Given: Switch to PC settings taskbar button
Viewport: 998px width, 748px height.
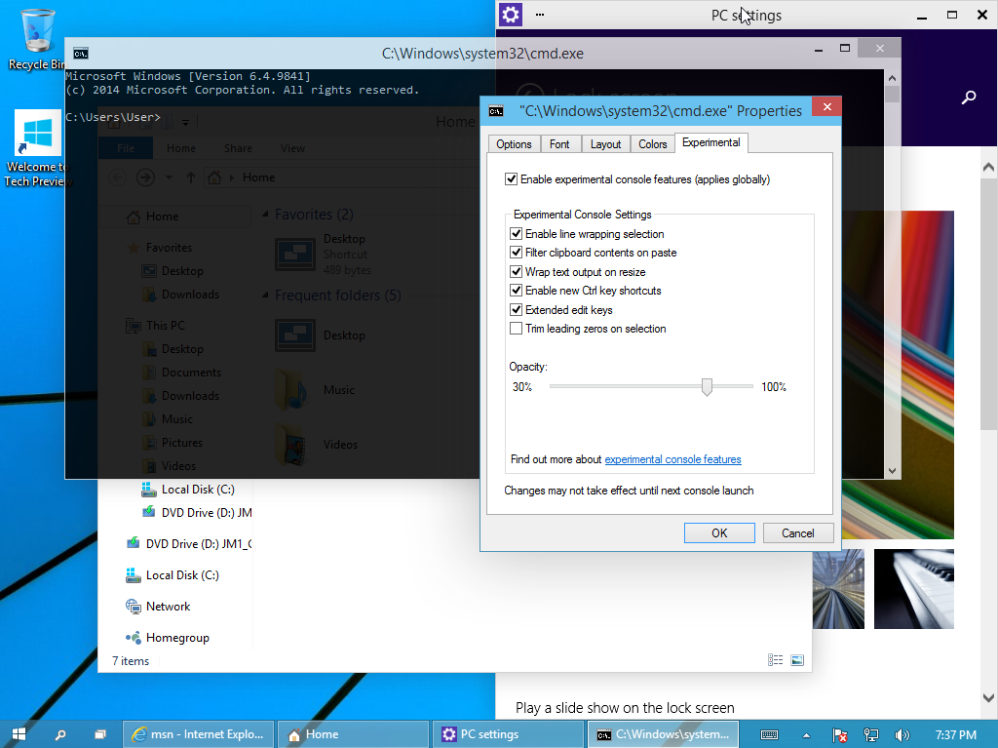Looking at the screenshot, I should pyautogui.click(x=508, y=734).
